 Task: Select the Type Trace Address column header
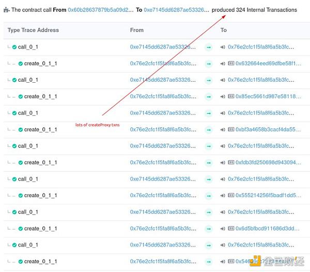tap(33, 30)
